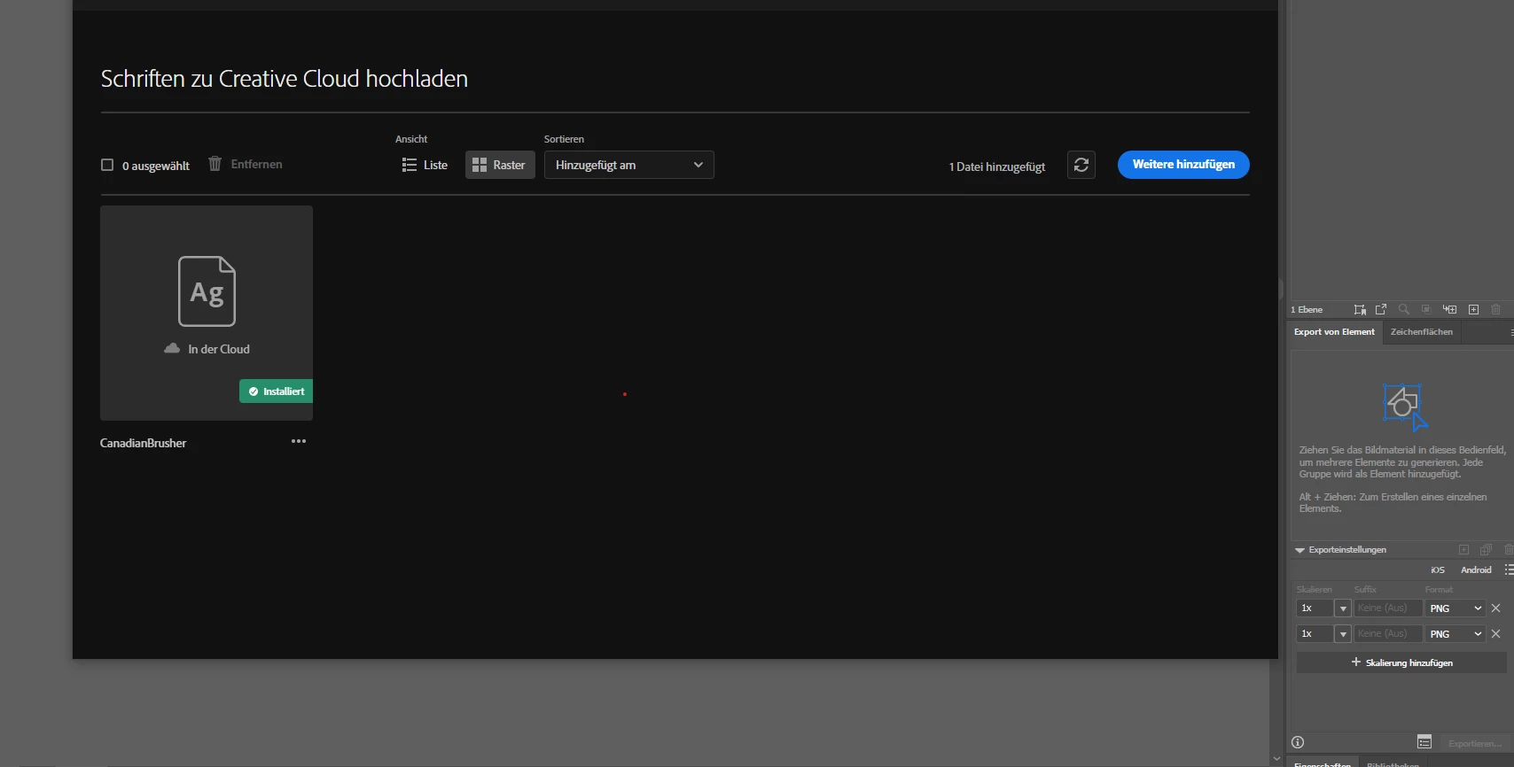The width and height of the screenshot is (1514, 767).
Task: Add iOS scale presets
Action: [1438, 570]
